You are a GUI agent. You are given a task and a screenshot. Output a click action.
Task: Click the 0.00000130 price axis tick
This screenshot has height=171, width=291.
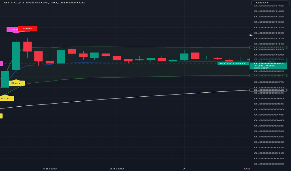pos(269,22)
